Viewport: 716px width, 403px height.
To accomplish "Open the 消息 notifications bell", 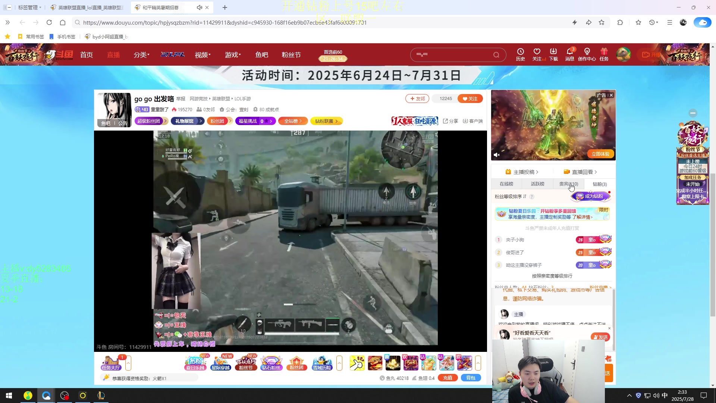I will tap(570, 54).
